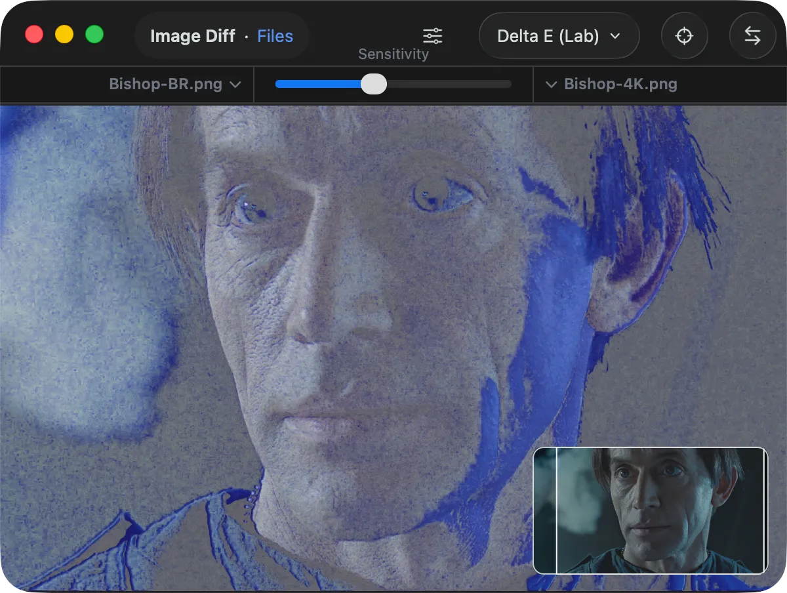Click the green zoom traffic-light button
This screenshot has height=593, width=787.
tap(94, 34)
